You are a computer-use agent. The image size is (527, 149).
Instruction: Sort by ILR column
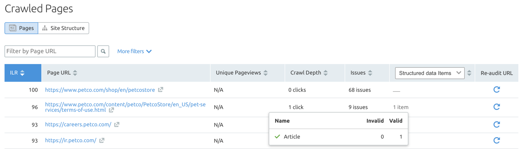pyautogui.click(x=22, y=73)
